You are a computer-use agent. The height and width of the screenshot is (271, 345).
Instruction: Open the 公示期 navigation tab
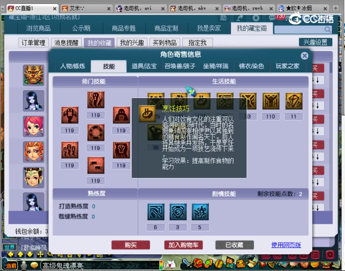[81, 28]
